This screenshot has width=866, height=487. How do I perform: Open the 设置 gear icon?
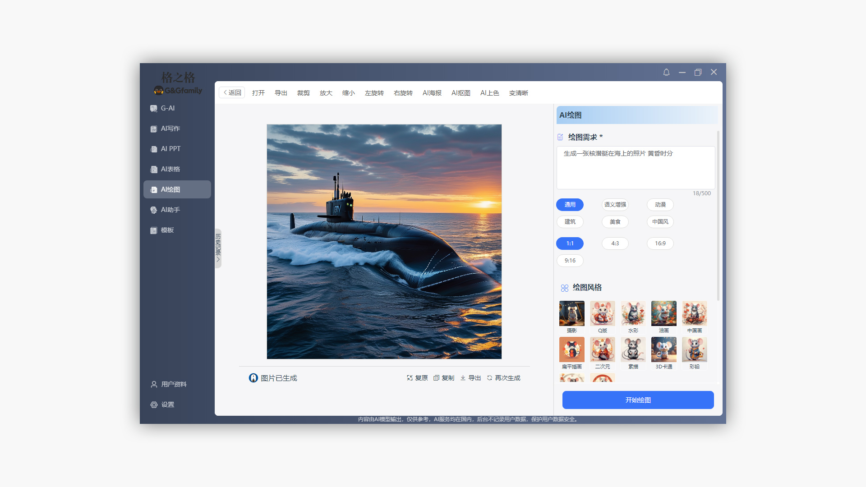click(x=154, y=404)
